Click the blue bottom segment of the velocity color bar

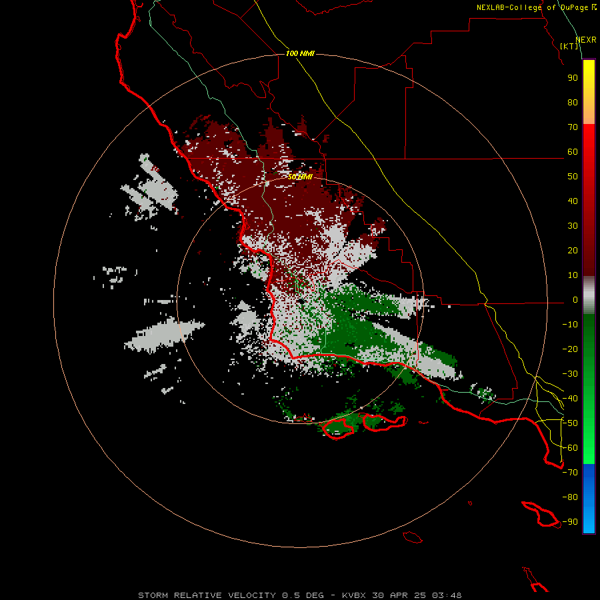tap(589, 499)
